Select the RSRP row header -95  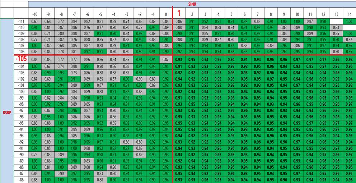tap(21, 123)
